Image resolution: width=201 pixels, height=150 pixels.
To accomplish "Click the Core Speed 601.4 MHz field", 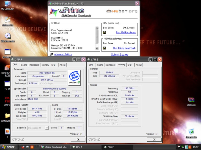I will click(x=37, y=109).
